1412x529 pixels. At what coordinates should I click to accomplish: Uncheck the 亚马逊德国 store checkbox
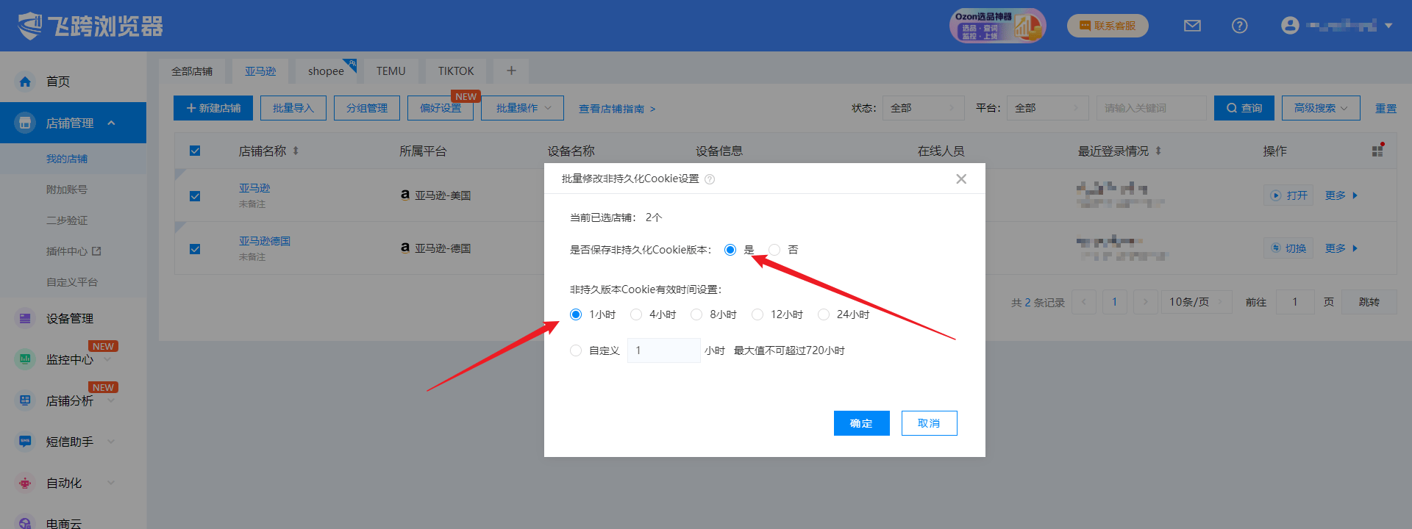(x=195, y=249)
